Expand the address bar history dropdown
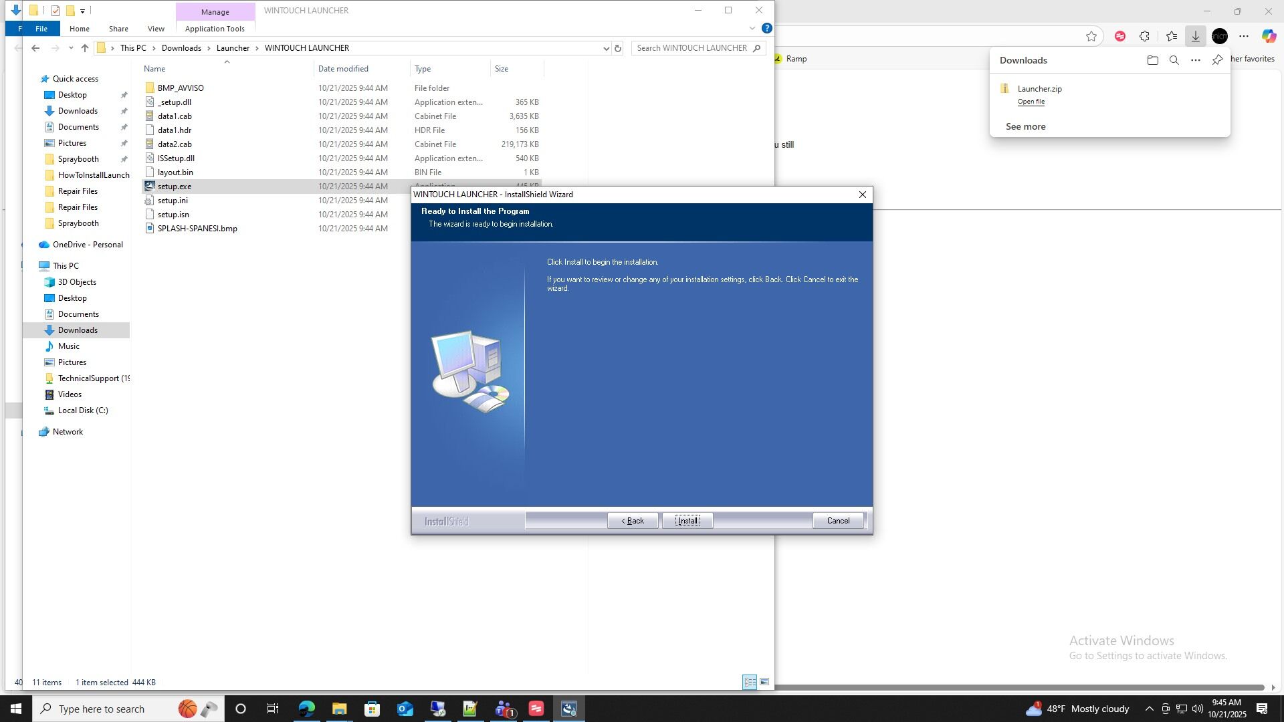Image resolution: width=1284 pixels, height=722 pixels. (606, 48)
